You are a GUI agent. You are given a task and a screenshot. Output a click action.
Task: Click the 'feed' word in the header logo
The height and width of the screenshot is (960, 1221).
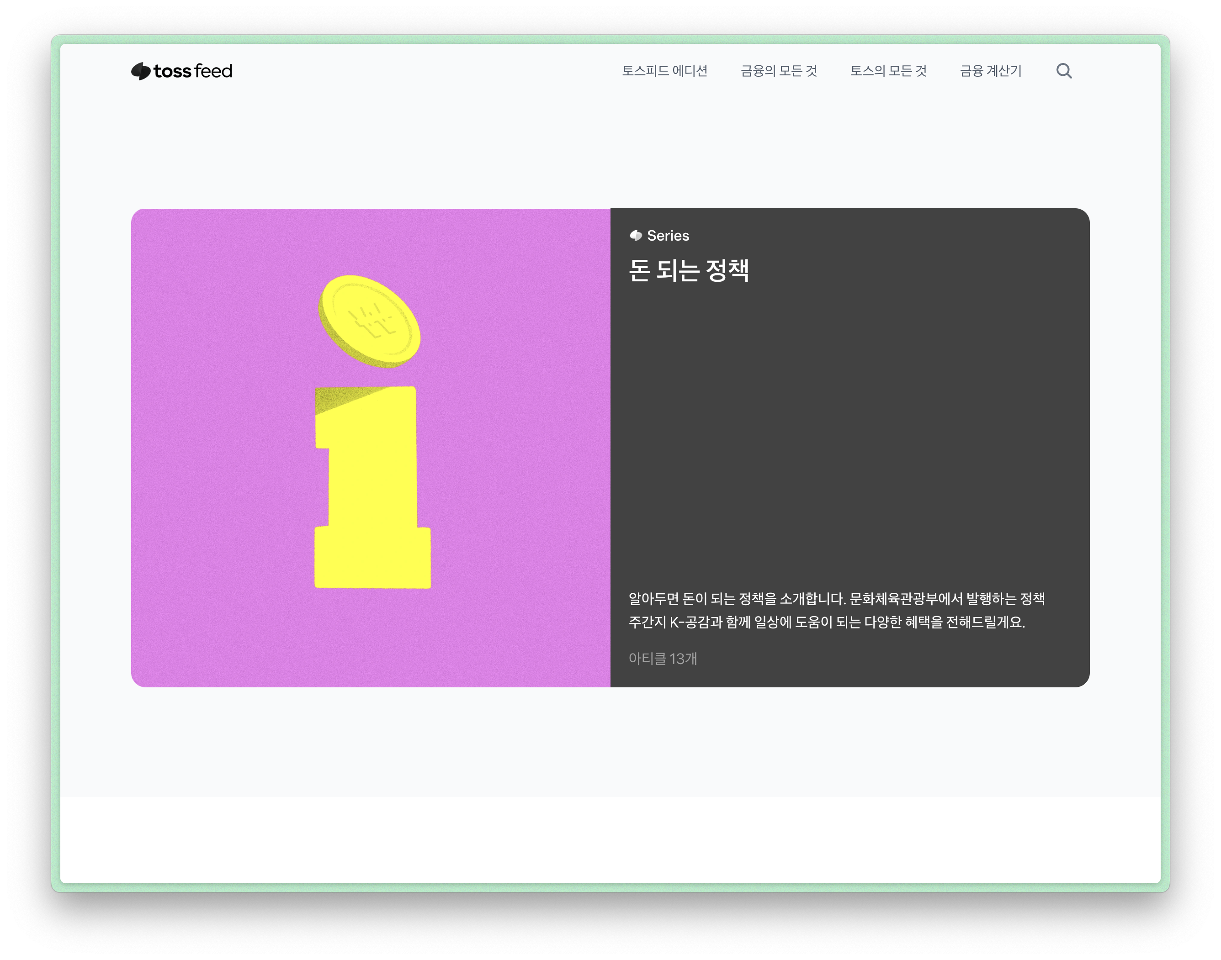coord(213,71)
